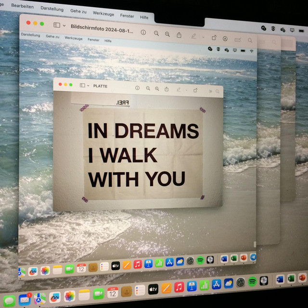Open Keynote in the main system dock
This screenshot has width=308, height=308.
tap(192, 286)
